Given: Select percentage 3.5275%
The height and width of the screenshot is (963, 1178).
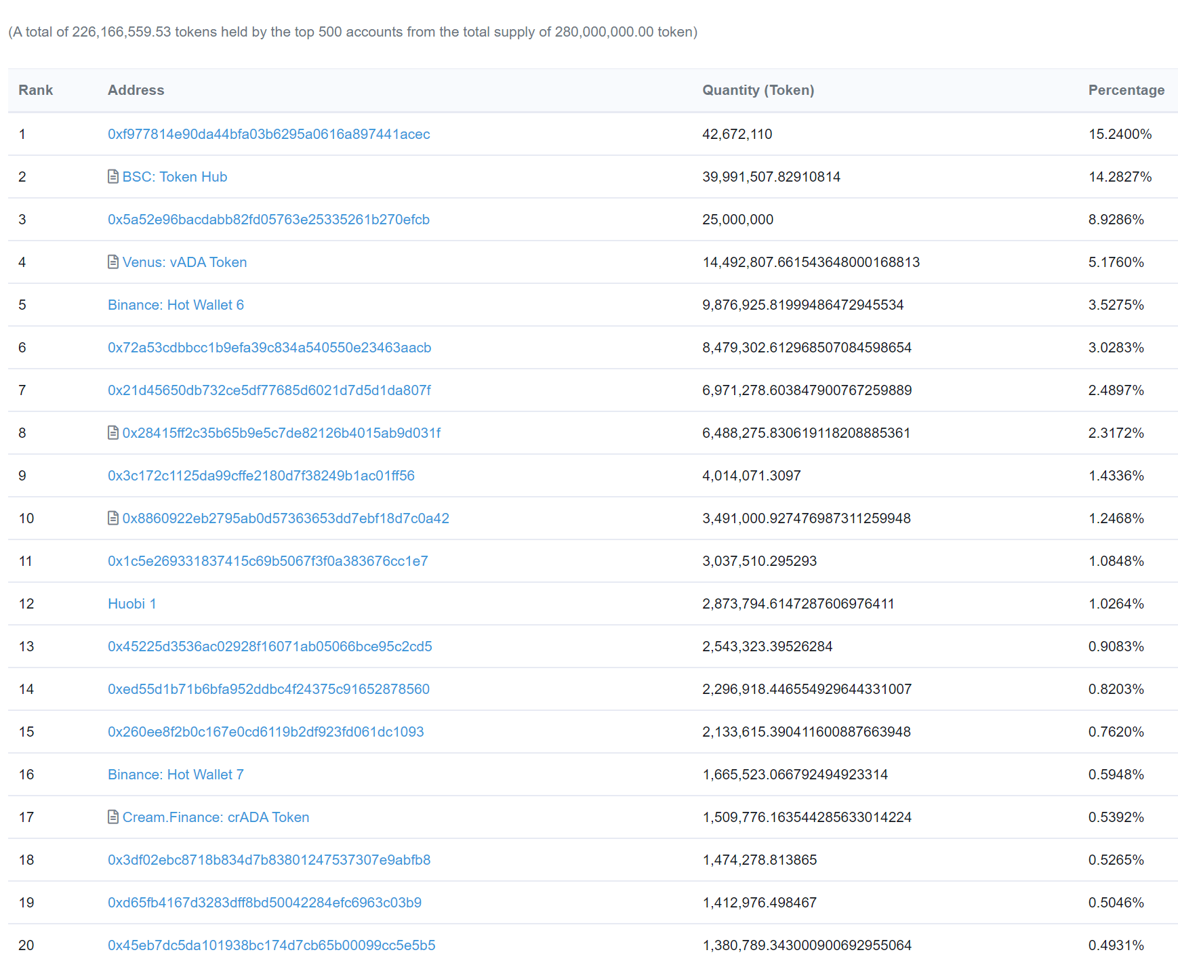Looking at the screenshot, I should (1116, 305).
